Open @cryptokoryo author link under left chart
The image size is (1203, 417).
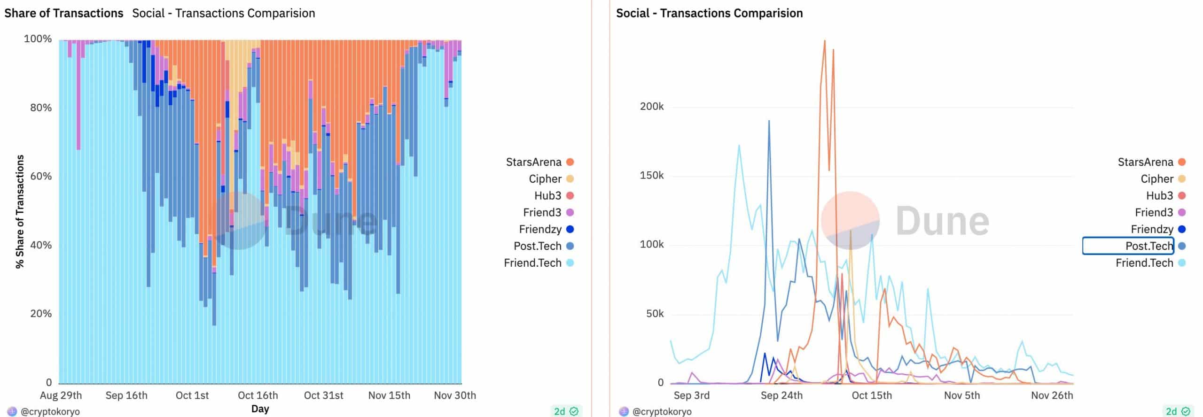coord(50,412)
